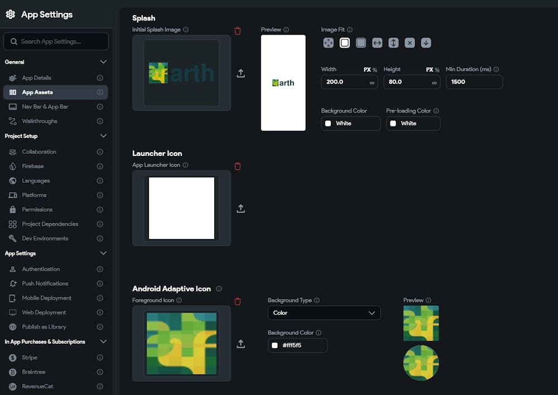Edit Min Duration value 1500
The height and width of the screenshot is (395, 558).
coord(474,82)
